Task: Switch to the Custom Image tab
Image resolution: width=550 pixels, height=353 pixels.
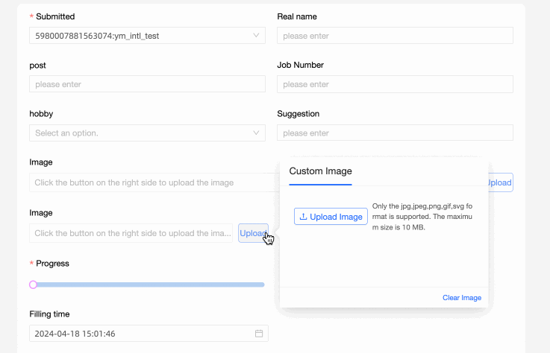Action: [320, 171]
